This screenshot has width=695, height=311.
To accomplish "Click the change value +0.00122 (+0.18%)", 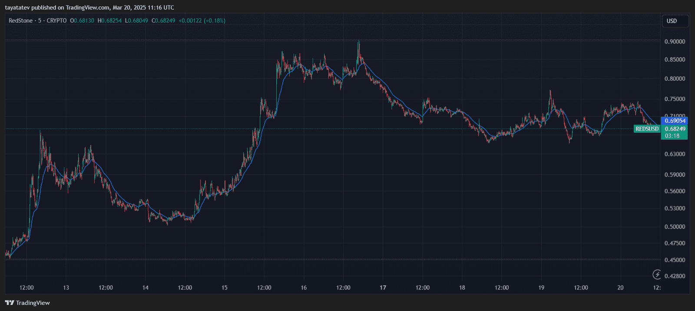I will [202, 20].
